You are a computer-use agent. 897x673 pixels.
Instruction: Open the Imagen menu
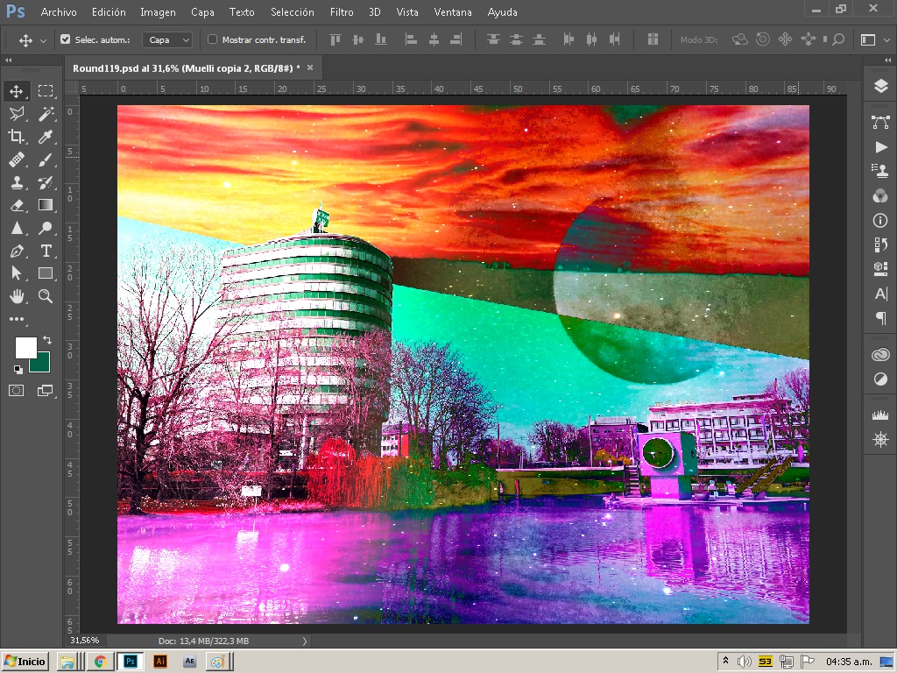158,12
